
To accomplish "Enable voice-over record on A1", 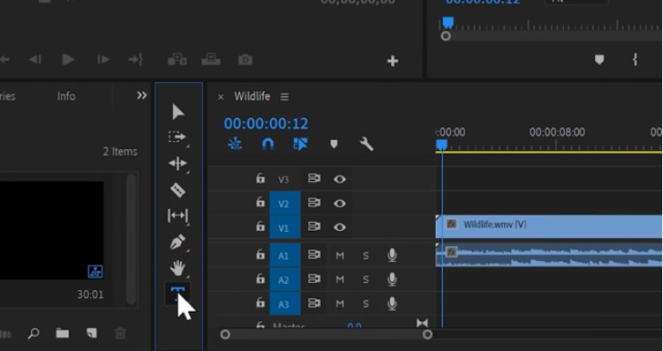I will (392, 255).
